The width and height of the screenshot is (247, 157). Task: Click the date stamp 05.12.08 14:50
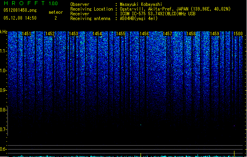20,18
